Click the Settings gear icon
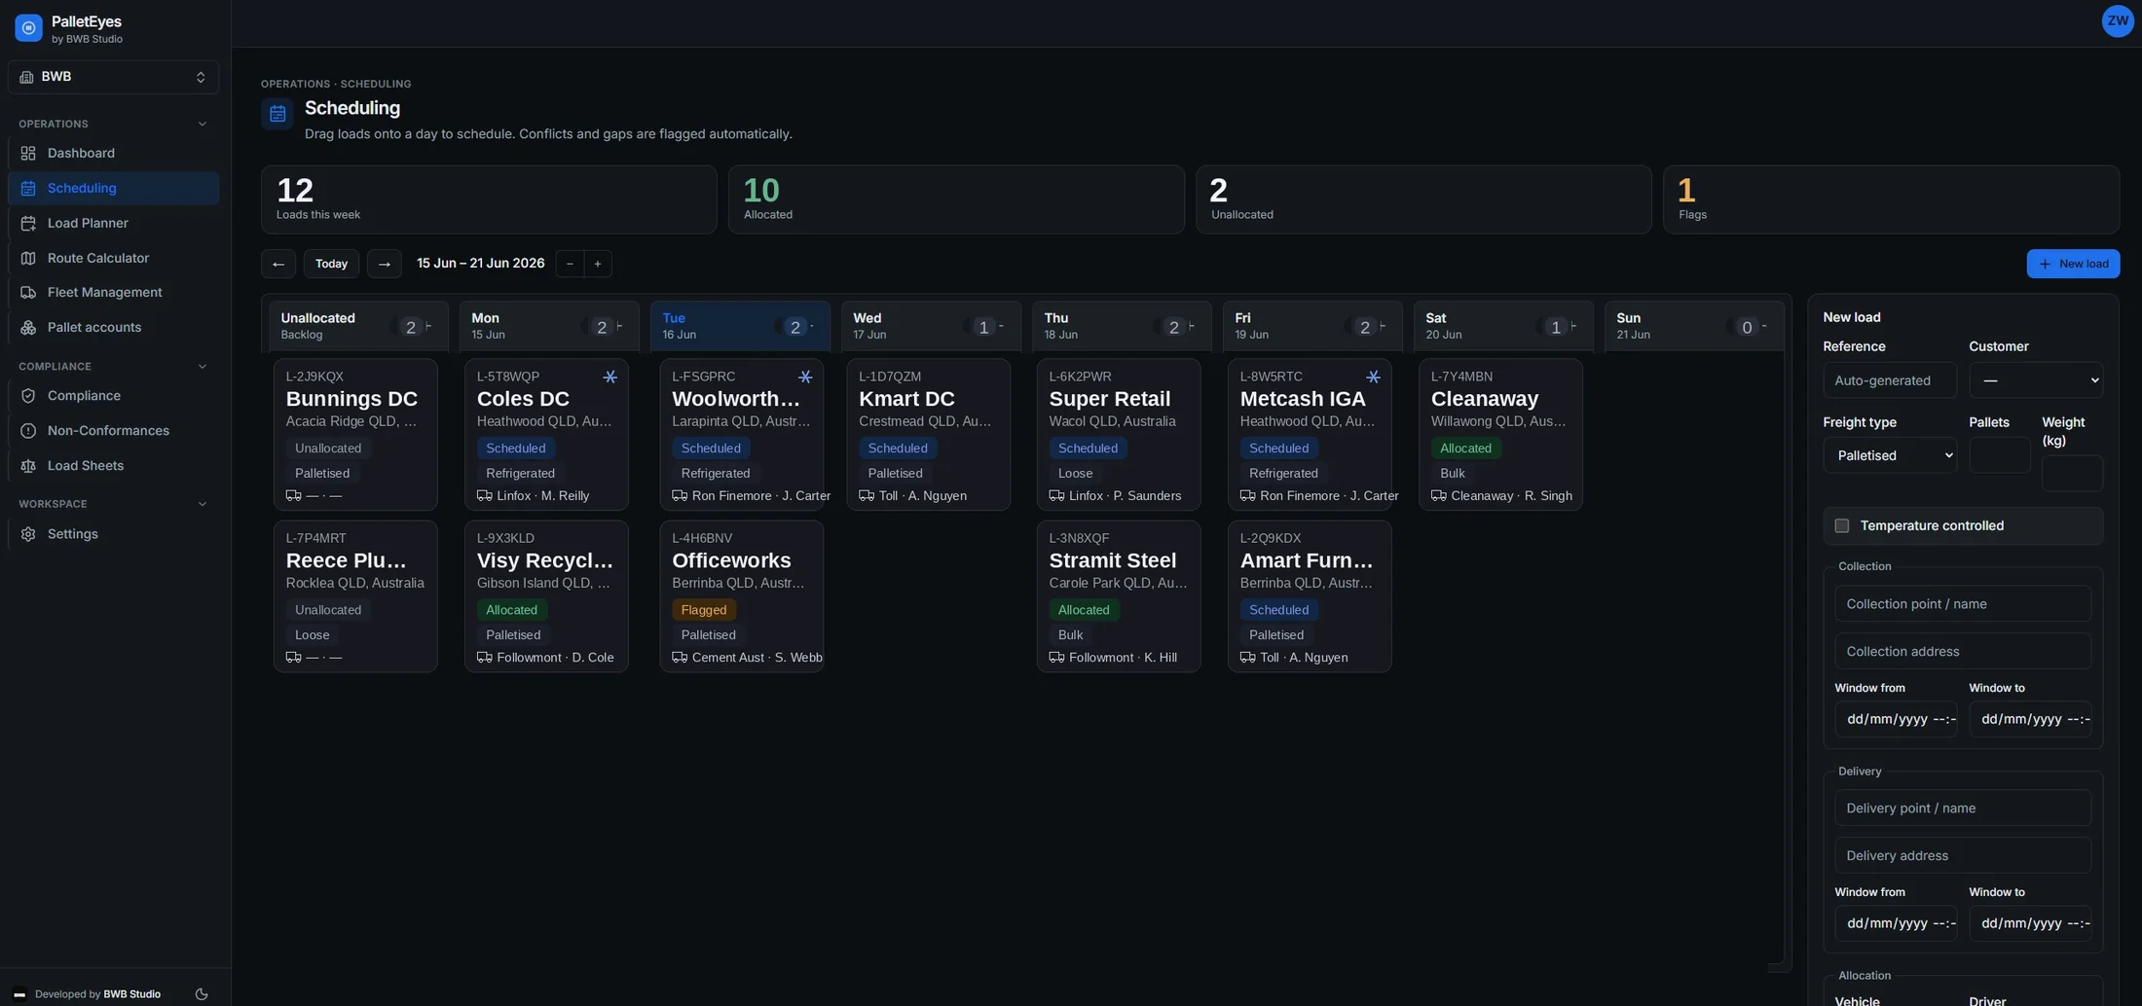 [x=28, y=534]
